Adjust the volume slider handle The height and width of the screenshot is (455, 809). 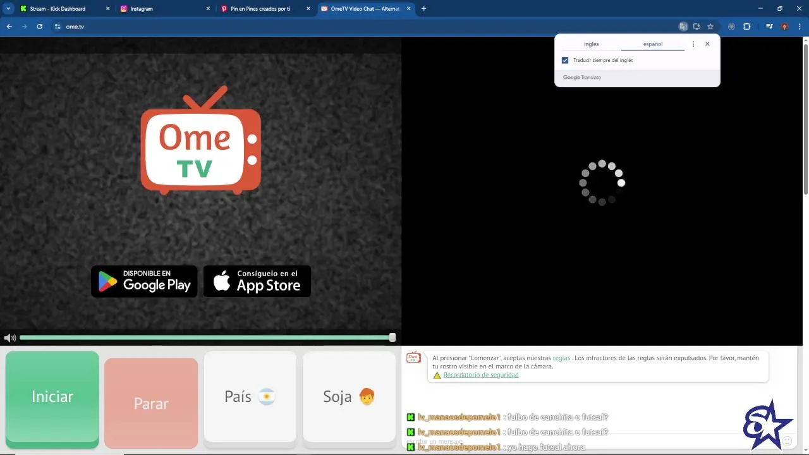pos(392,337)
